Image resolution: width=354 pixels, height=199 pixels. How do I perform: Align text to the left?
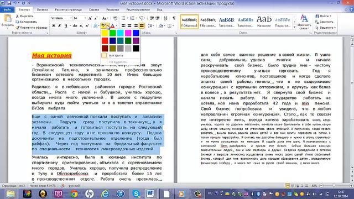click(x=123, y=26)
